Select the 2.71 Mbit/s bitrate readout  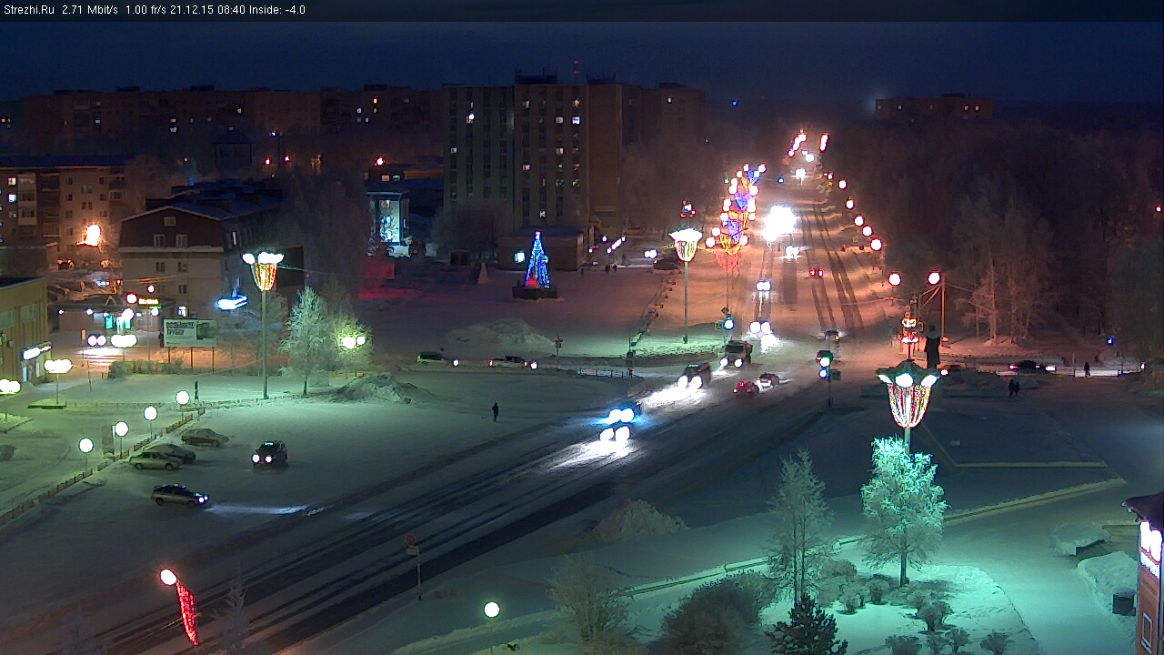pyautogui.click(x=90, y=10)
